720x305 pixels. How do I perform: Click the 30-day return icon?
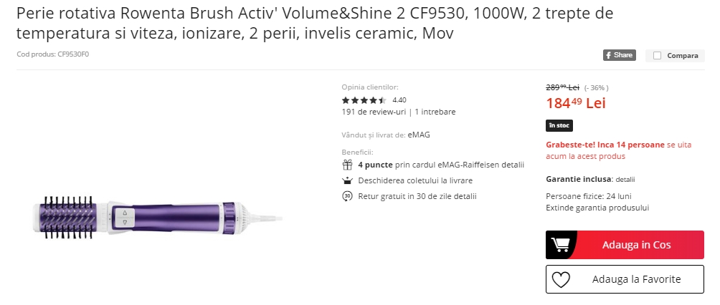click(x=348, y=196)
